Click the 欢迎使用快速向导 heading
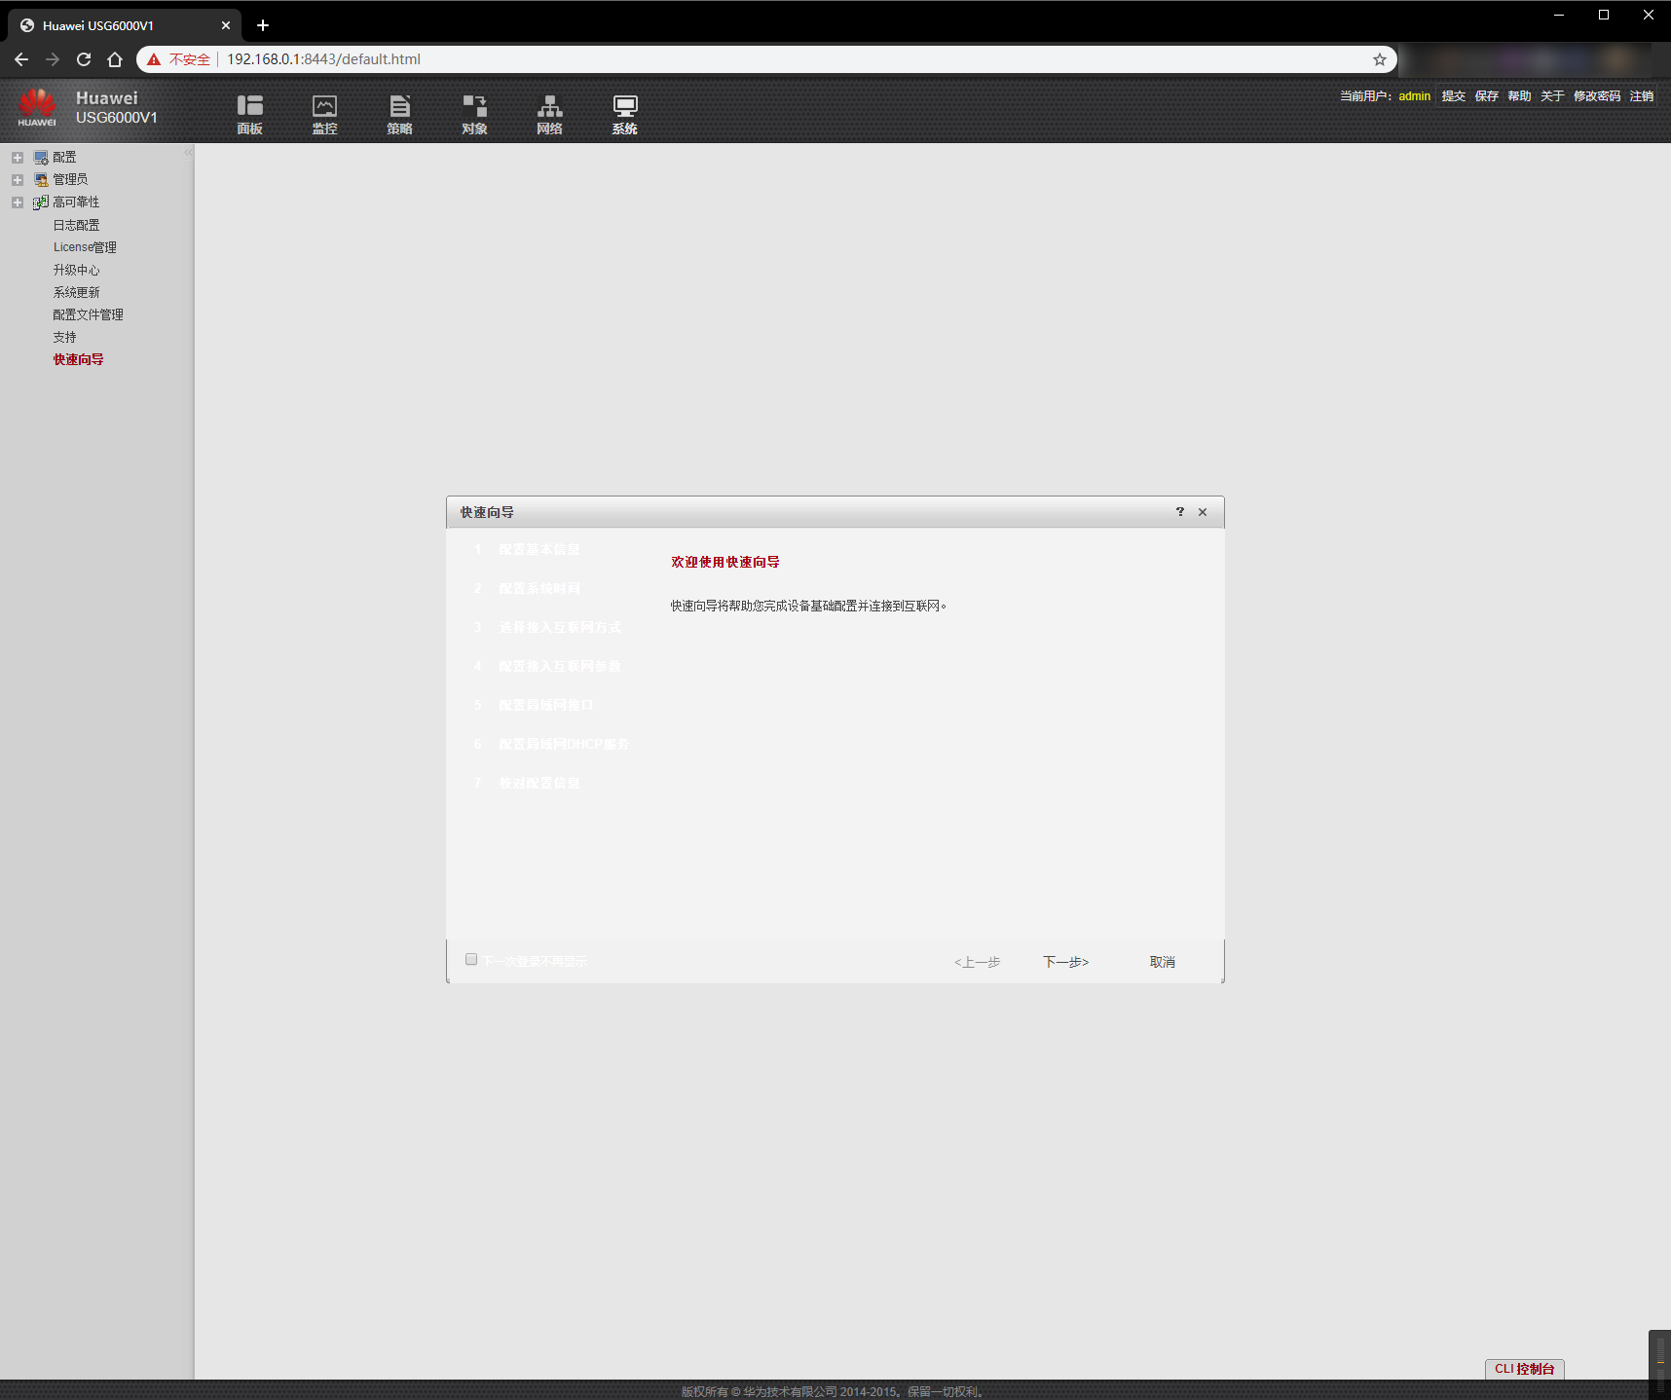The height and width of the screenshot is (1400, 1671). tap(725, 562)
